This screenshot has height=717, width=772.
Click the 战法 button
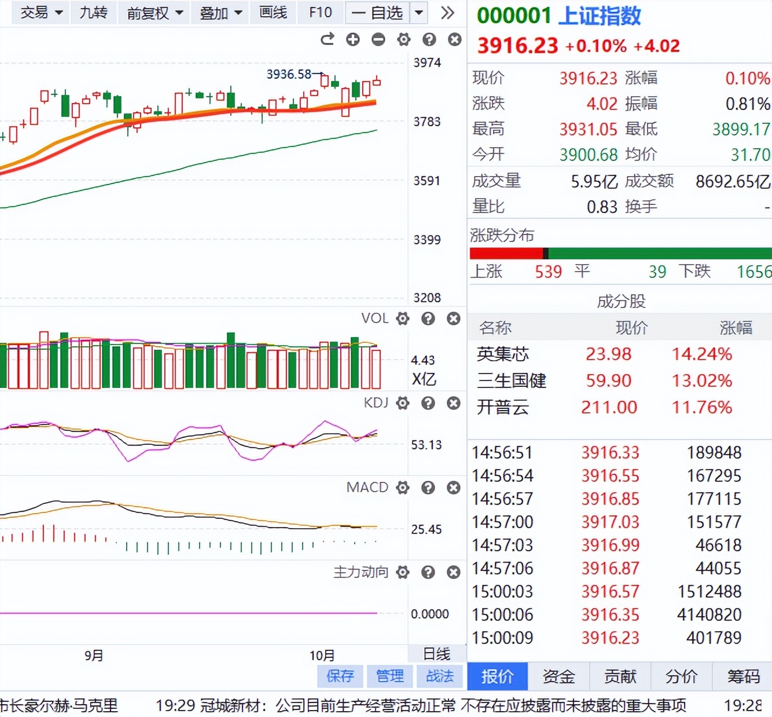(x=440, y=676)
